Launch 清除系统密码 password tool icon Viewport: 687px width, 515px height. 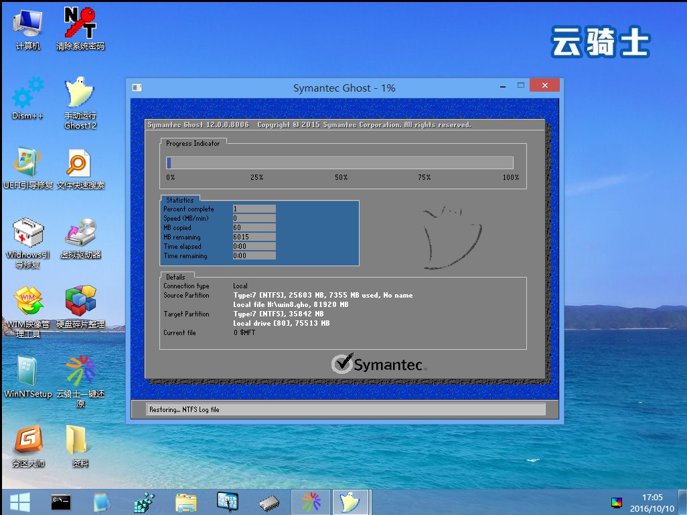click(80, 29)
